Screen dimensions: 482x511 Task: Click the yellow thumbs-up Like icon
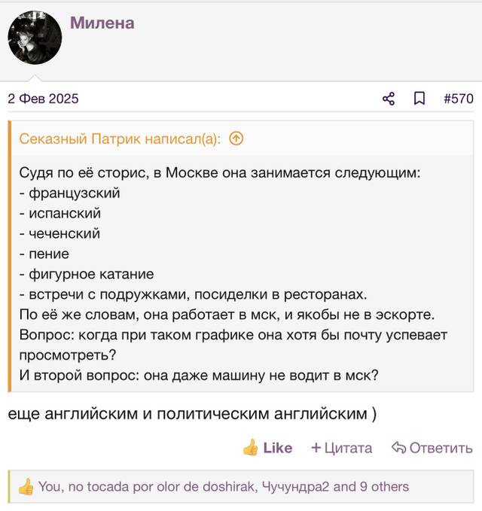point(251,448)
